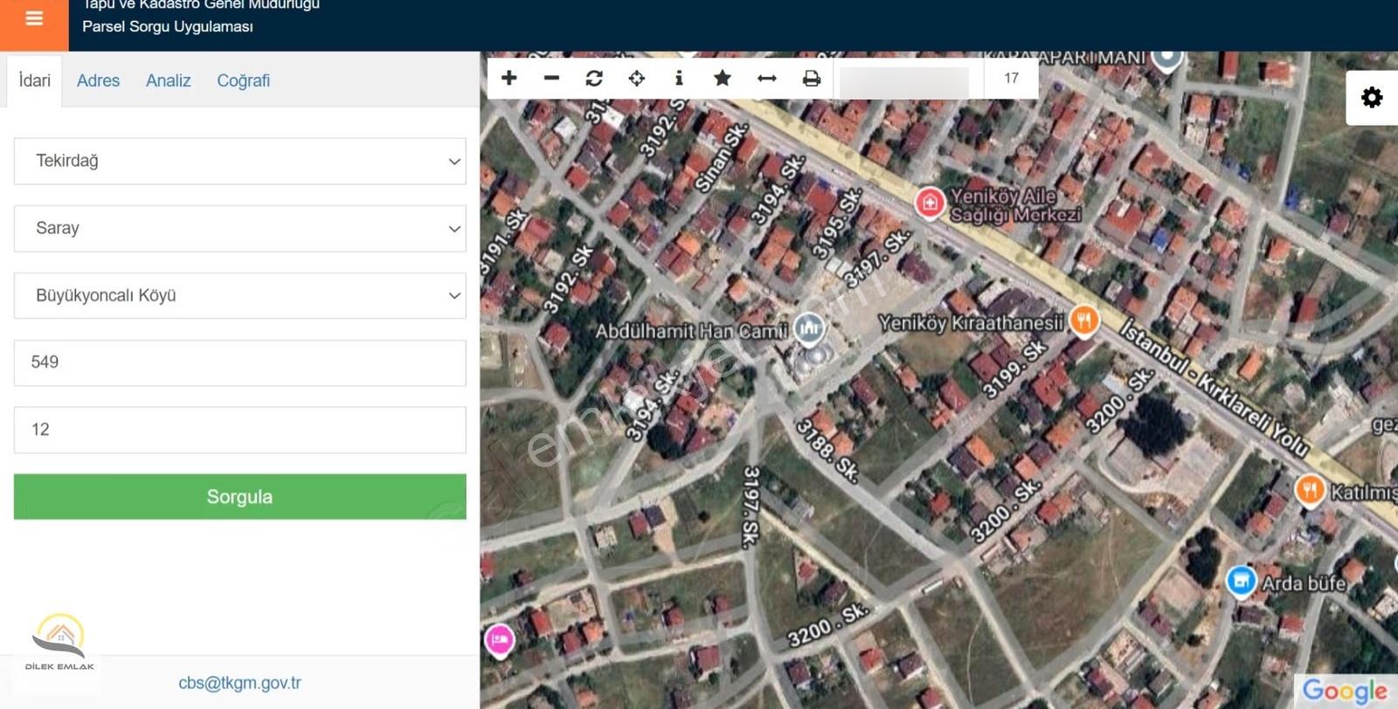This screenshot has width=1398, height=709.
Task: Click the Yeniköy Kıraathanesi restaurant marker
Action: (x=1084, y=320)
